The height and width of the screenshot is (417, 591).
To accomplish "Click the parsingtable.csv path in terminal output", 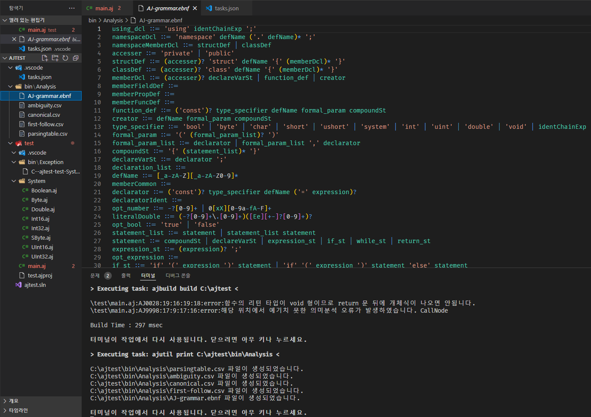I will pos(157,369).
